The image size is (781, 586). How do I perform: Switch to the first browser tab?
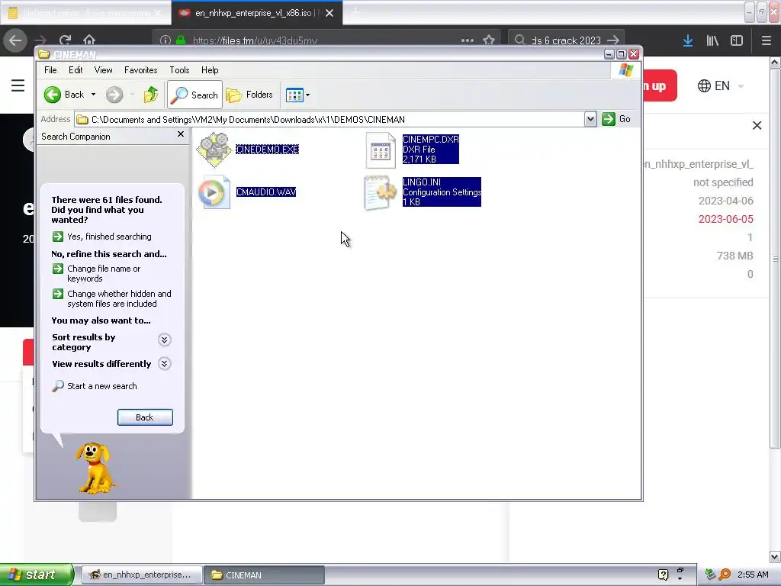85,14
